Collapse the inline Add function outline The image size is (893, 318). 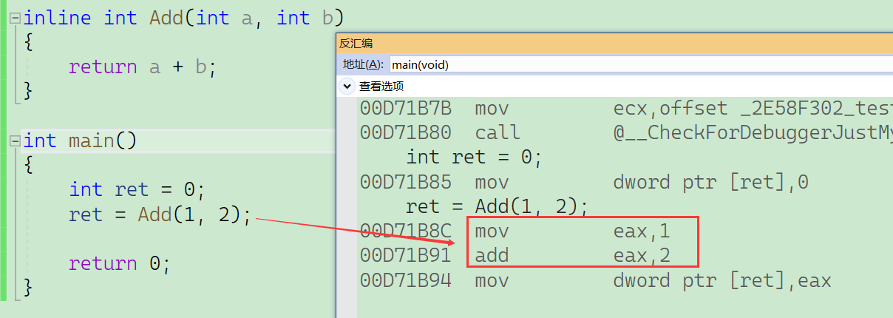(15, 18)
